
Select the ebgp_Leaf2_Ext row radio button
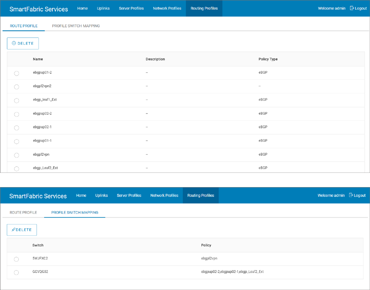(x=17, y=168)
